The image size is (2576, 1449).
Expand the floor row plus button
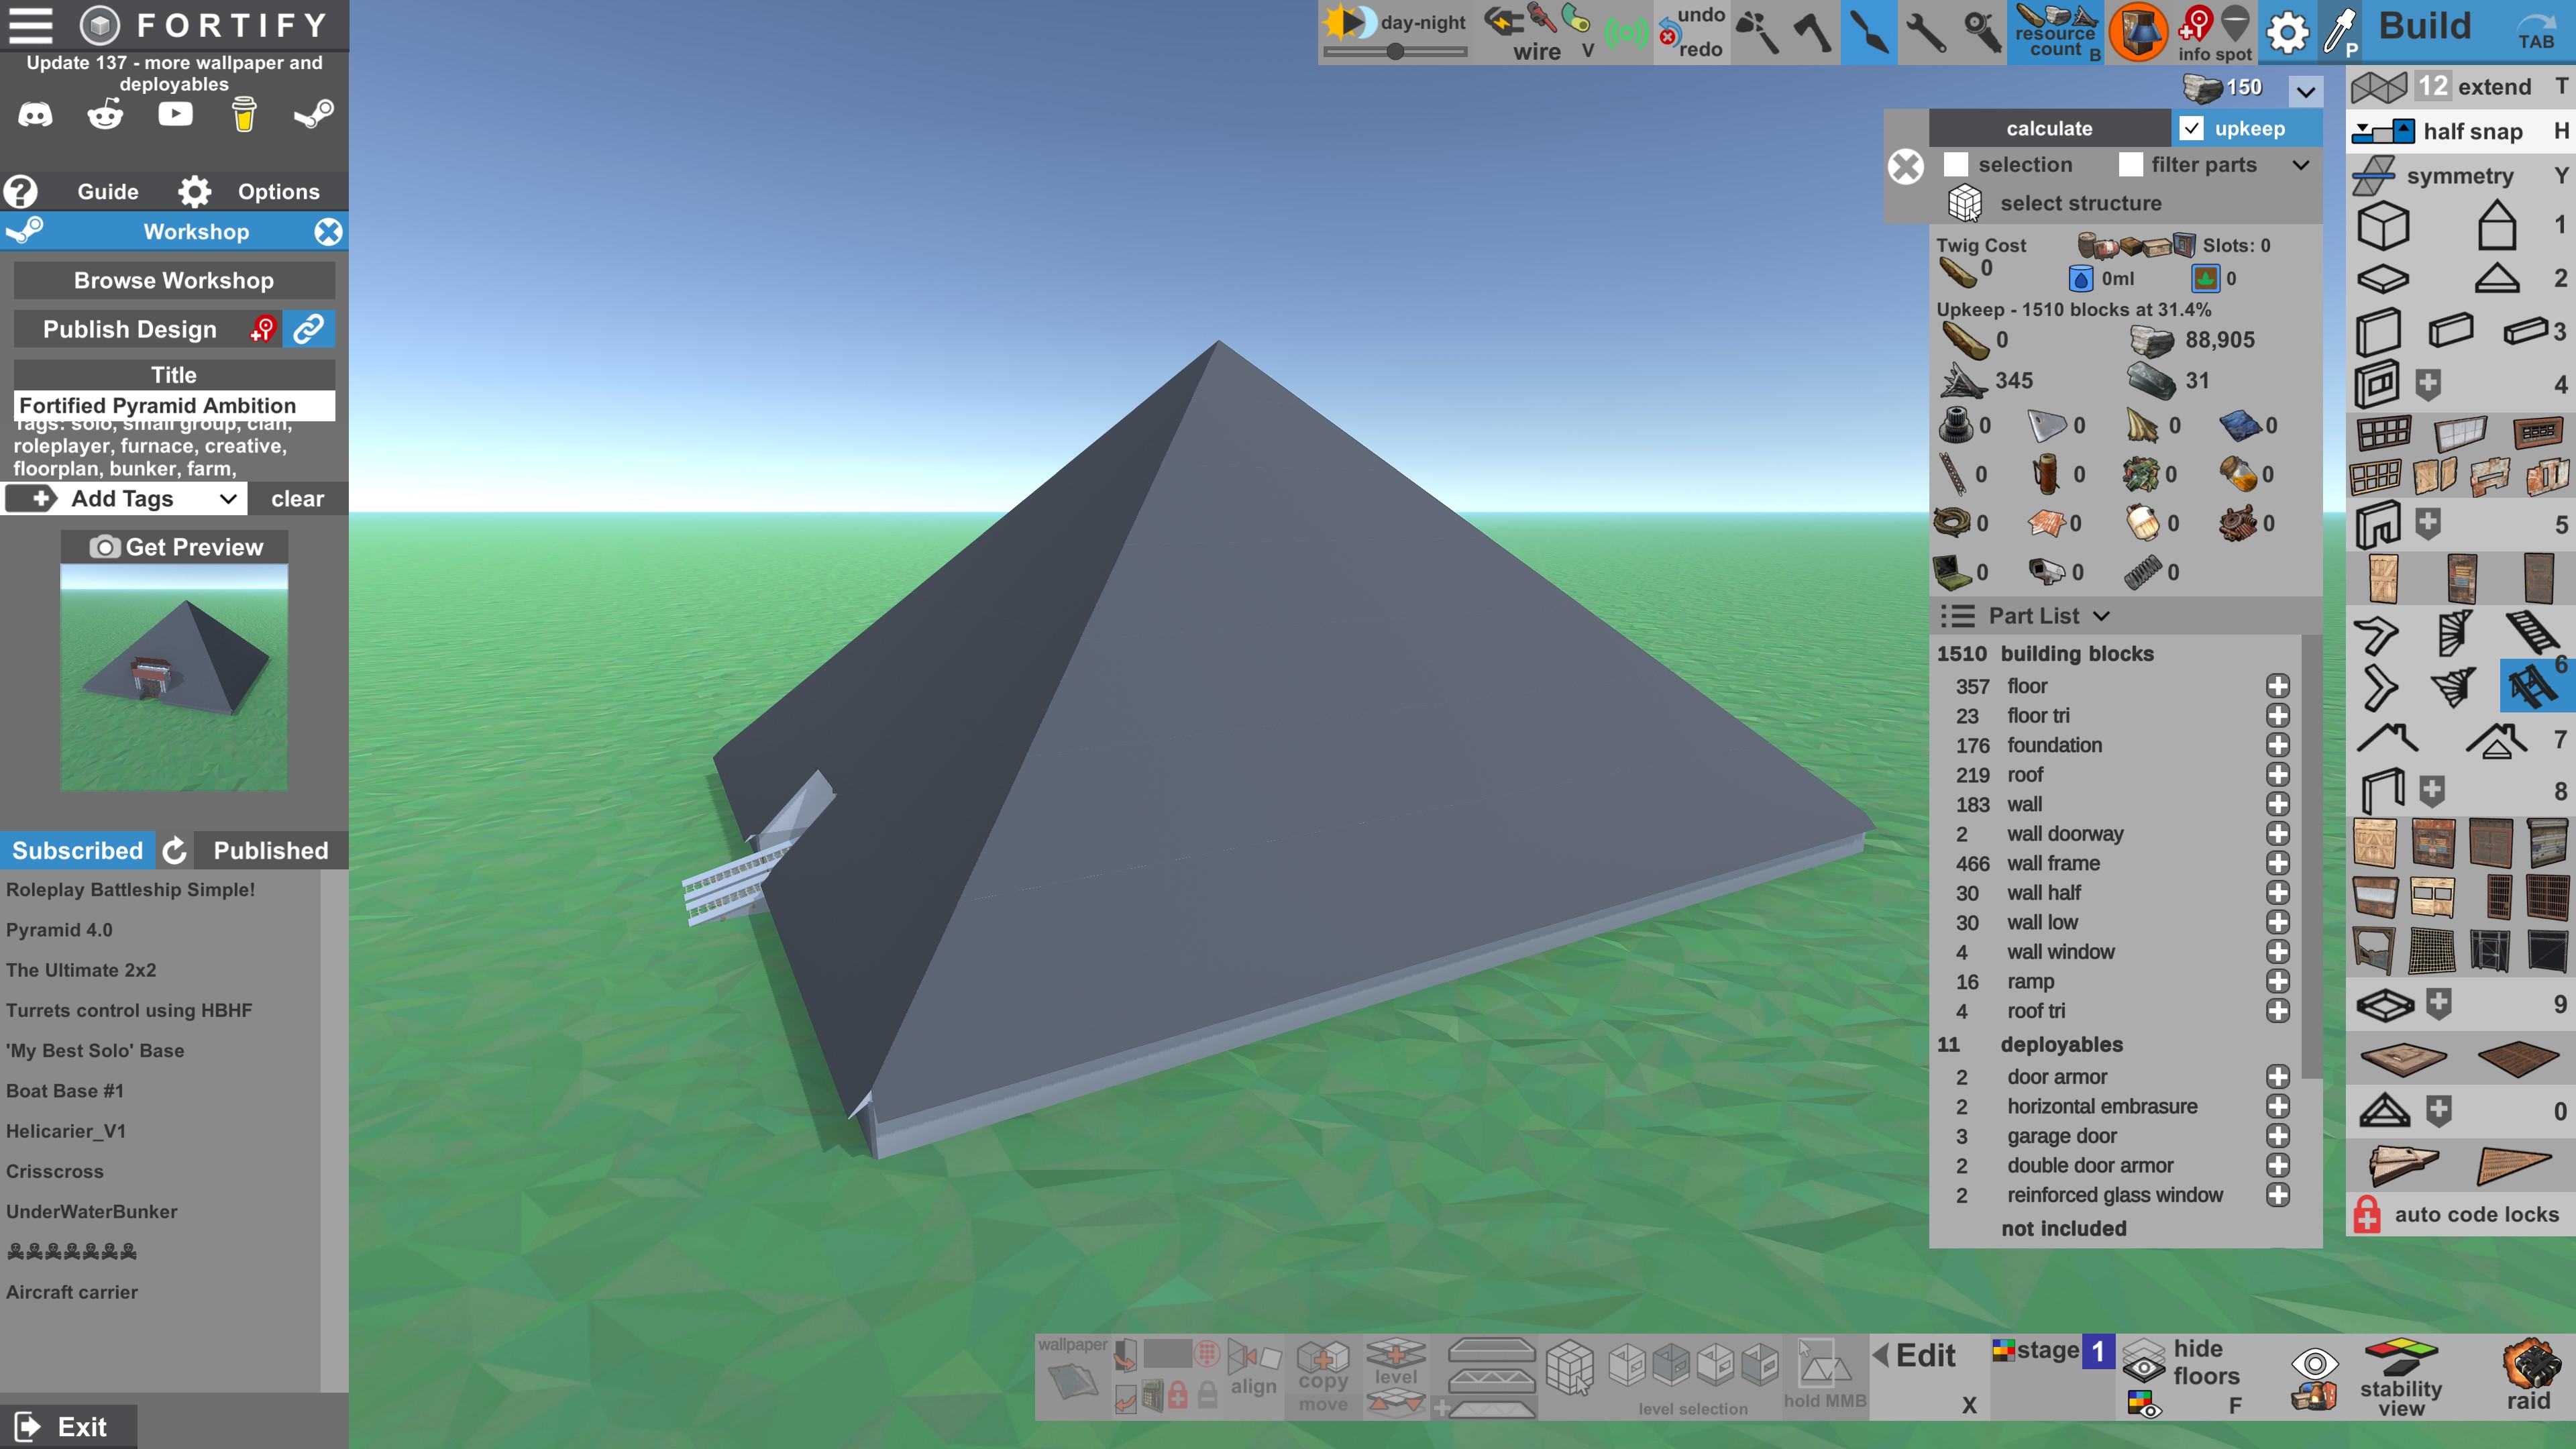tap(2278, 686)
